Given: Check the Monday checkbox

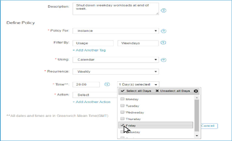Looking at the screenshot, I should pyautogui.click(x=122, y=99).
